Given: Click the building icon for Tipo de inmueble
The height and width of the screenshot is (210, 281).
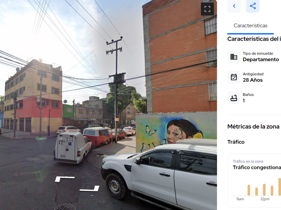Looking at the screenshot, I should 234,57.
